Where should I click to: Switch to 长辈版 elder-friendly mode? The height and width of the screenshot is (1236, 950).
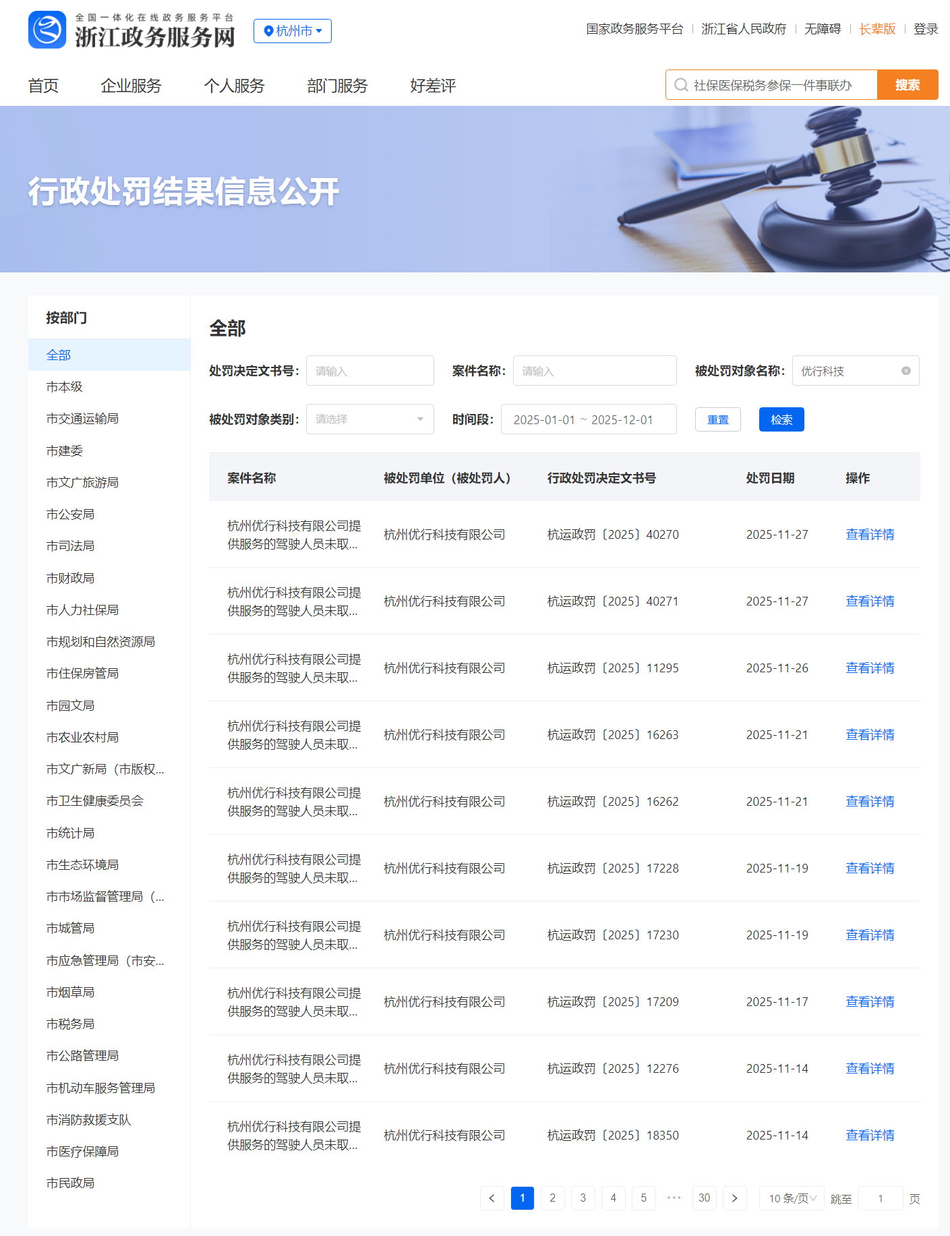877,29
